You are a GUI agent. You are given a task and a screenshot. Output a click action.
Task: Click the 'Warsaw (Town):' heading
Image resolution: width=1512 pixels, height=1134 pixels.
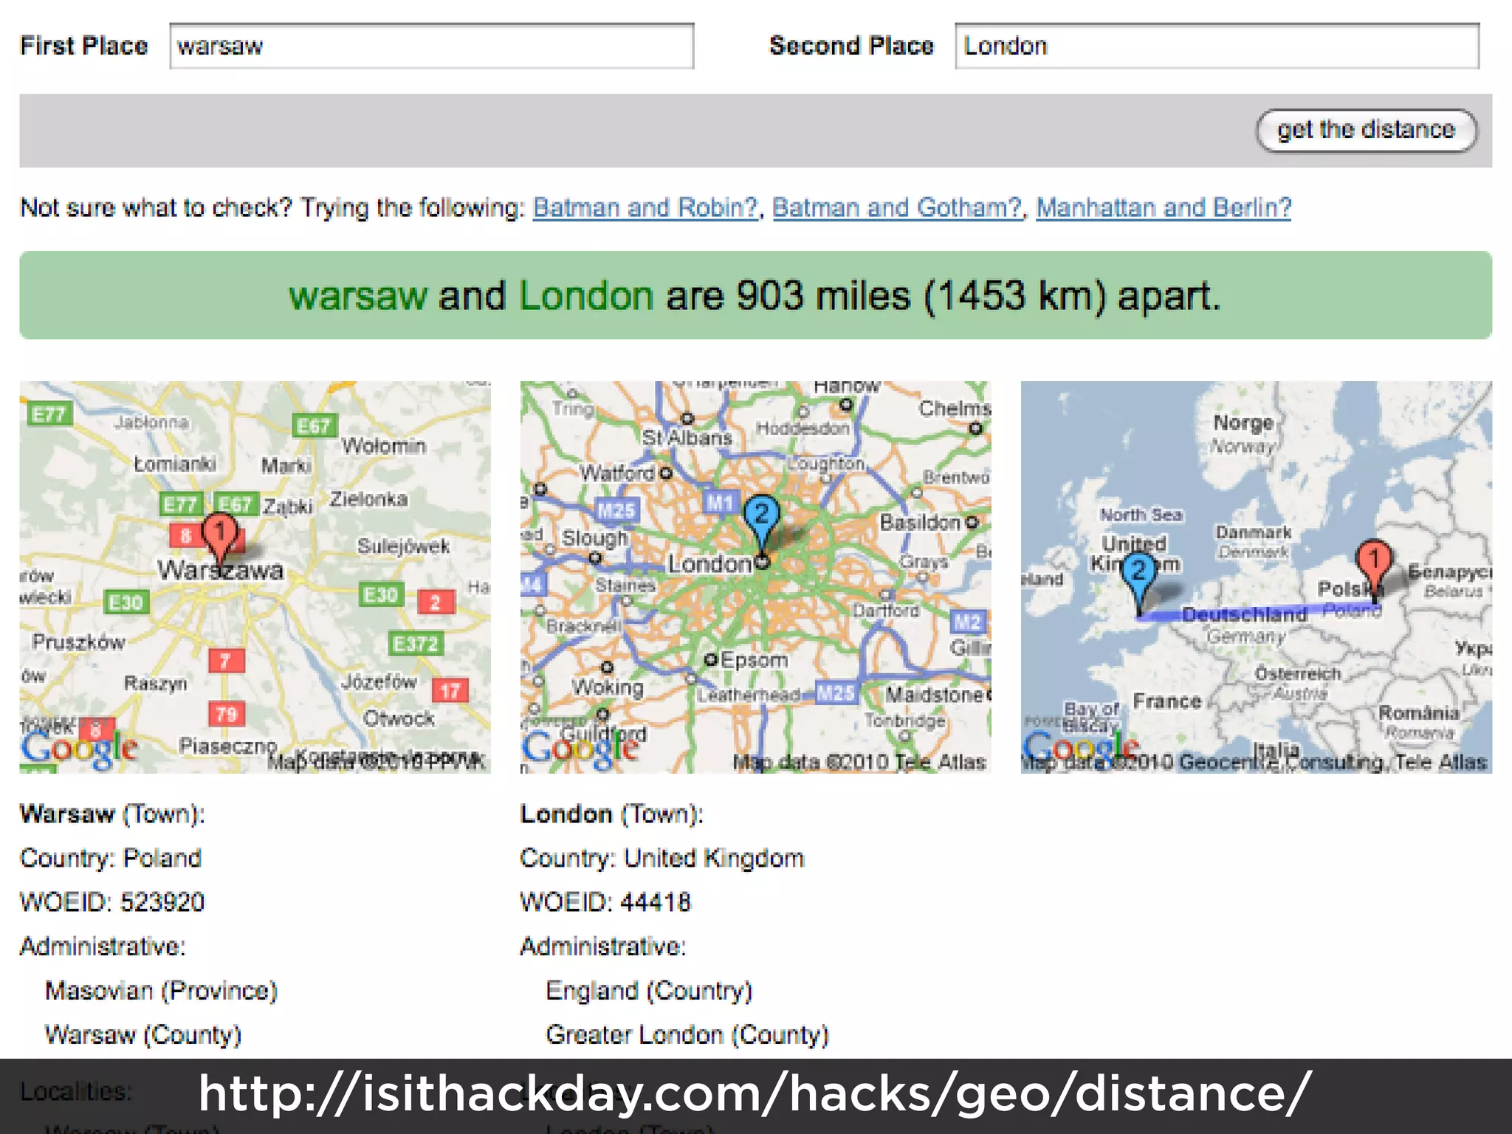point(112,814)
